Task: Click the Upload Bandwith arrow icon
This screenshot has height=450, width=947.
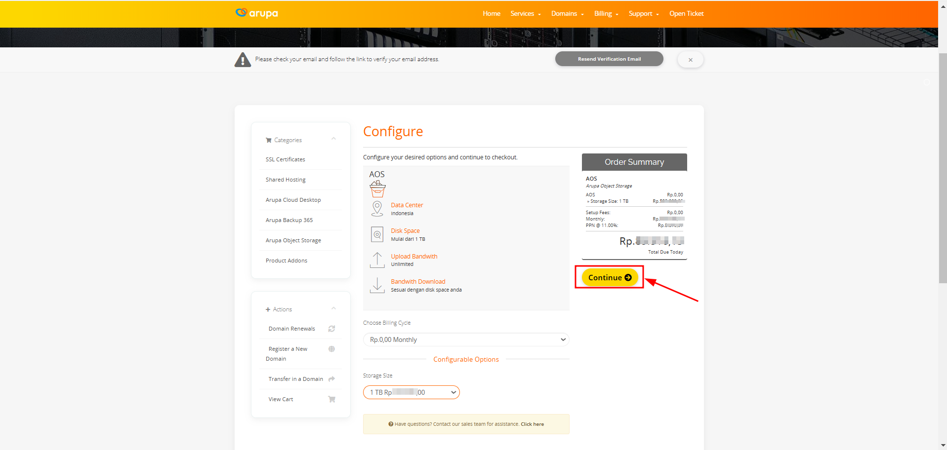Action: click(377, 260)
